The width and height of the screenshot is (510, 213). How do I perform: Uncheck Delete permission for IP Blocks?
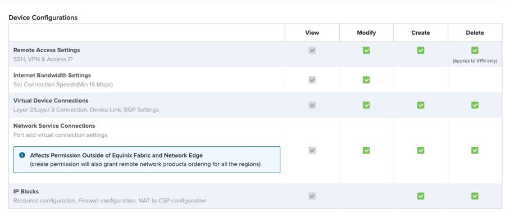point(475,196)
